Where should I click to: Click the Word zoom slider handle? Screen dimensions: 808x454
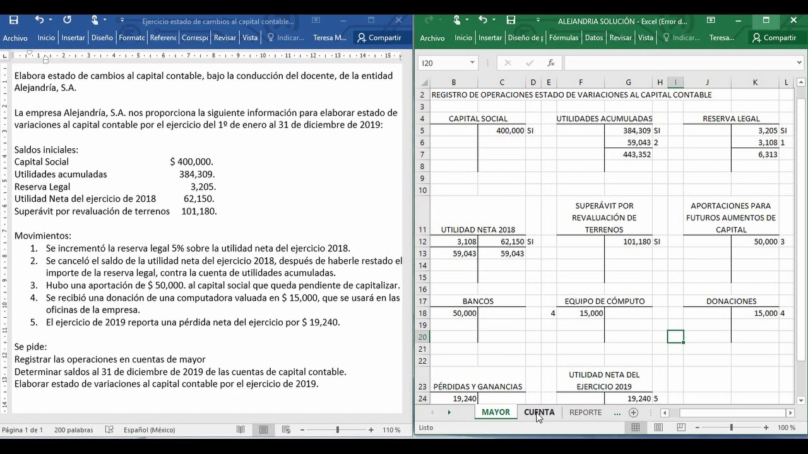[x=337, y=429]
